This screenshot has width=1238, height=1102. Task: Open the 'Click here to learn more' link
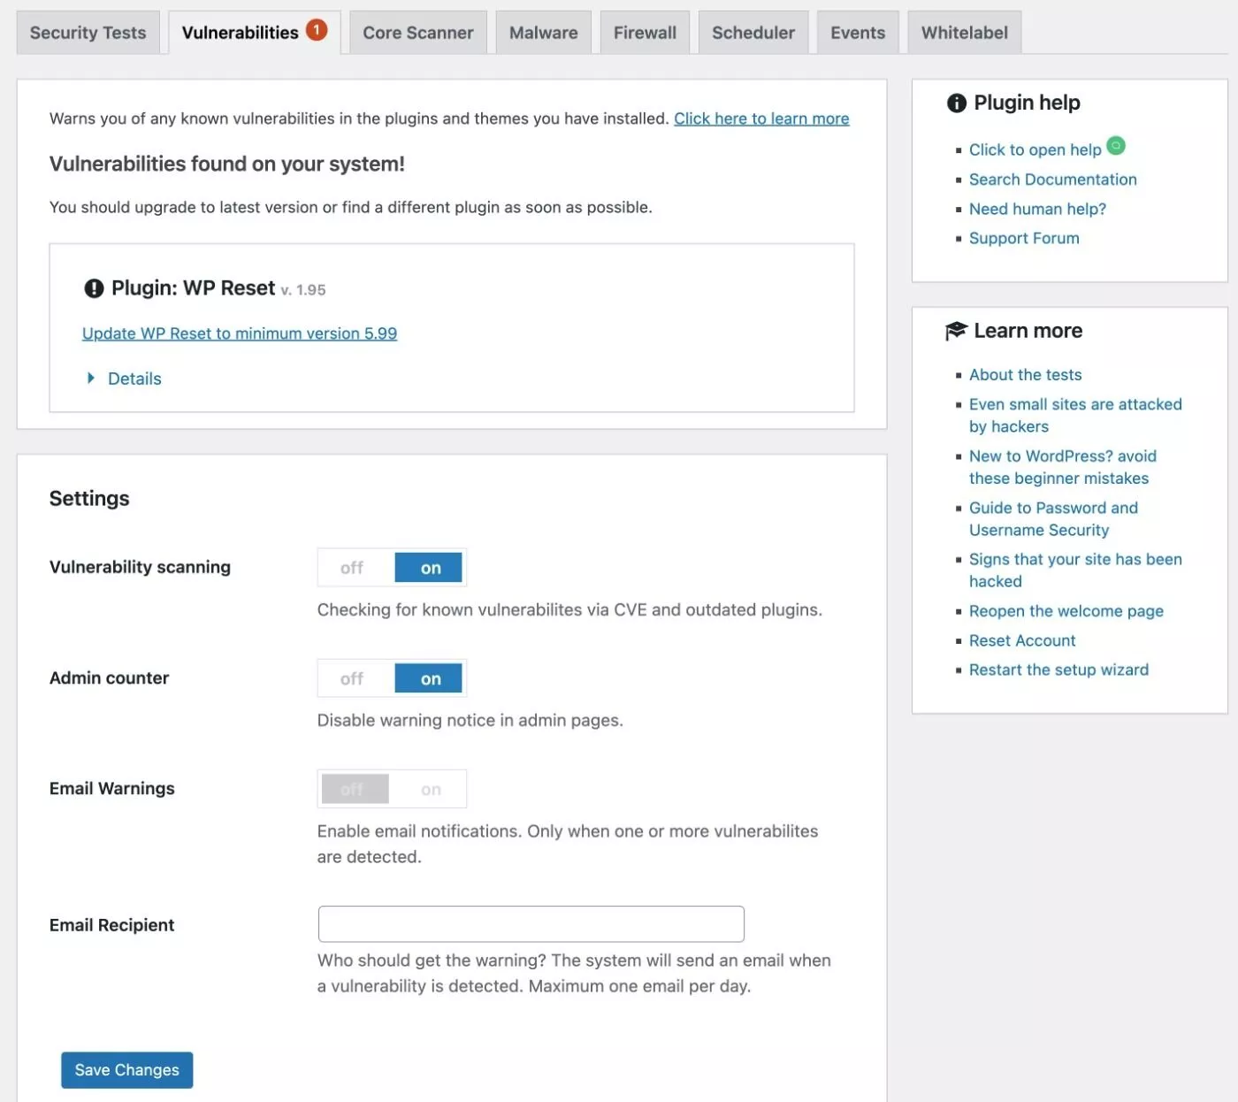point(761,119)
